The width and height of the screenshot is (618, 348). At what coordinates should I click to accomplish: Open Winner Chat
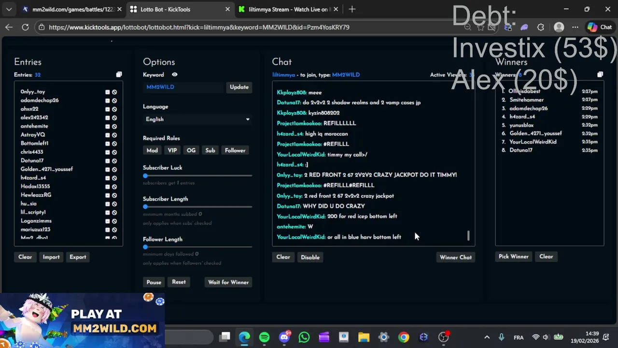[456, 257]
